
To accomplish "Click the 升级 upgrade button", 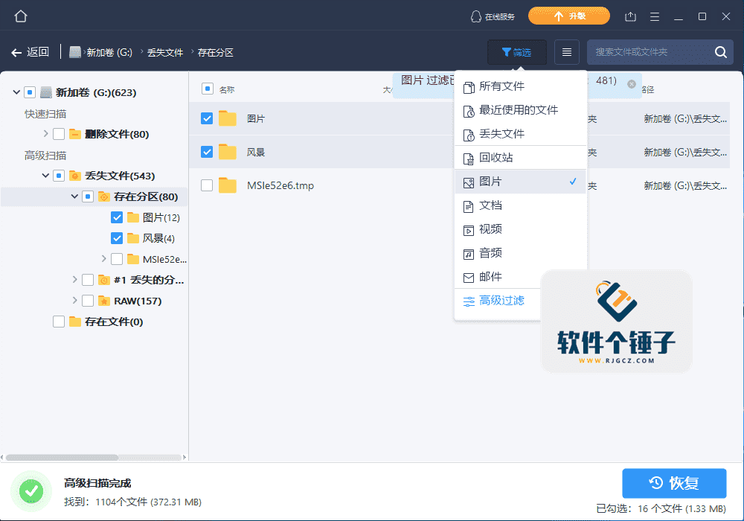I will coord(568,15).
